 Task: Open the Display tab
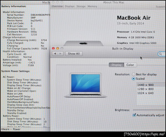(x=116, y=65)
